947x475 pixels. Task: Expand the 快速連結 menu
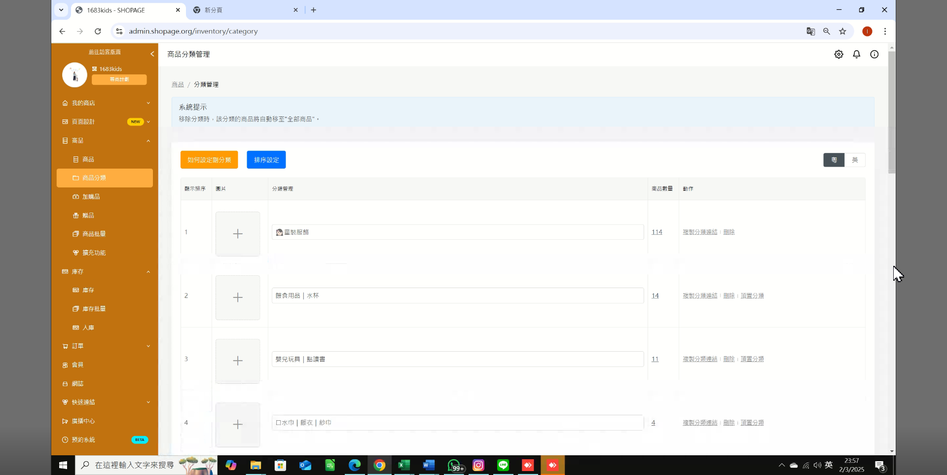click(x=105, y=402)
